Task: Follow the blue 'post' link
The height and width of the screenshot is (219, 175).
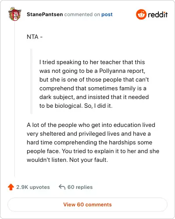Action: pos(107,14)
